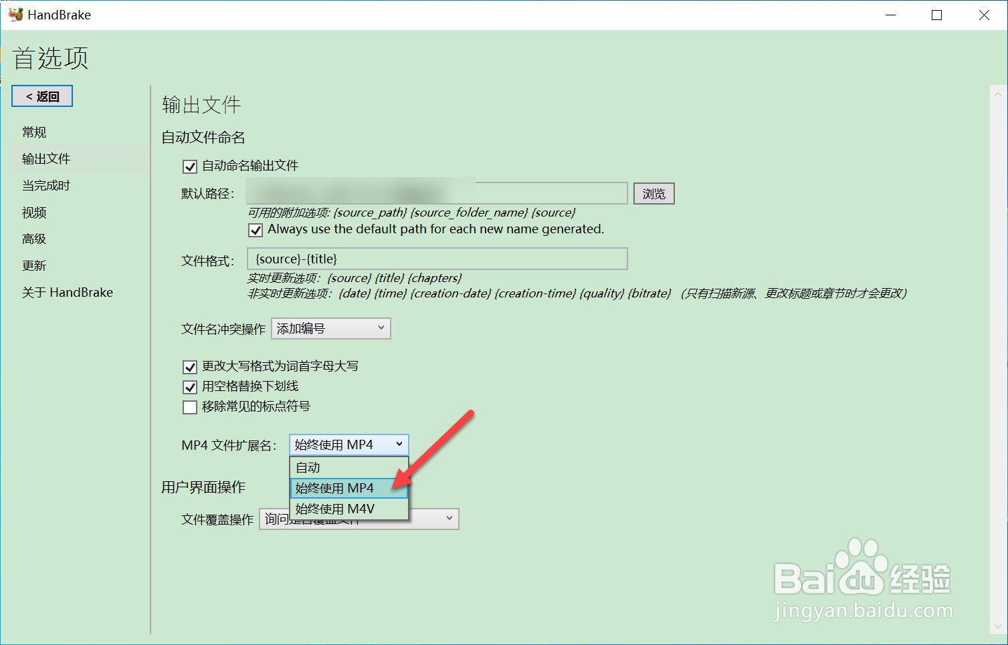Toggle the 自动命名输出文件 checkbox

coord(190,166)
